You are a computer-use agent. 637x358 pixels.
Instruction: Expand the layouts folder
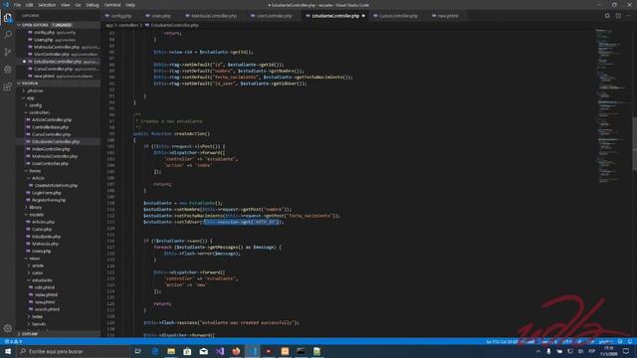click(x=39, y=324)
